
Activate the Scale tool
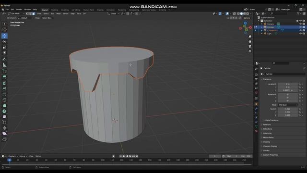click(4, 47)
